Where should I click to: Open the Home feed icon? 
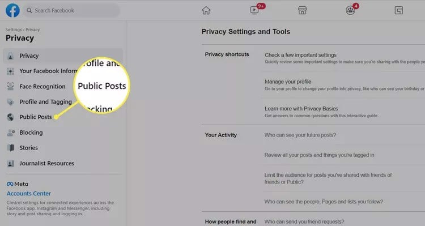[x=206, y=11]
